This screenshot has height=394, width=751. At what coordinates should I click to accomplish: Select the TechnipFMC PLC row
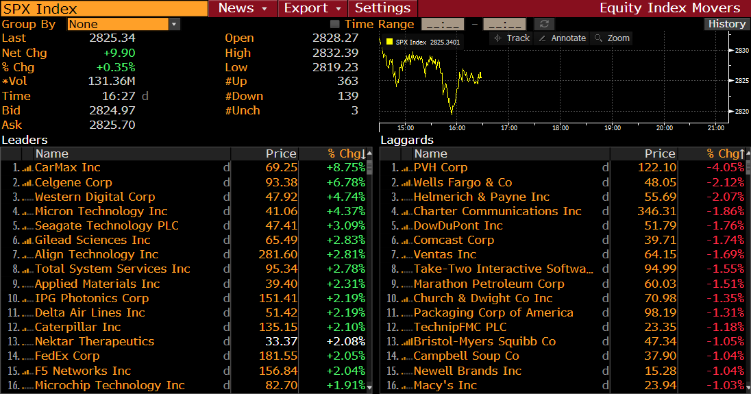click(563, 328)
